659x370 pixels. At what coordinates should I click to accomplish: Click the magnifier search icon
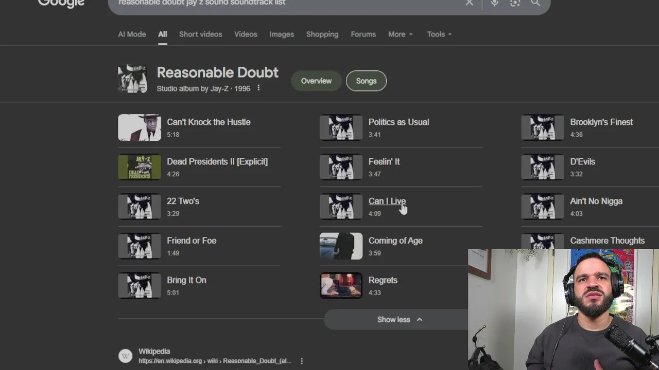535,3
